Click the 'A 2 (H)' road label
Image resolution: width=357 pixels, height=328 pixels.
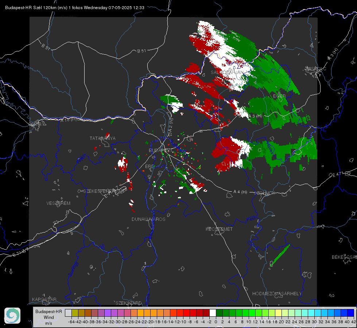point(171,125)
